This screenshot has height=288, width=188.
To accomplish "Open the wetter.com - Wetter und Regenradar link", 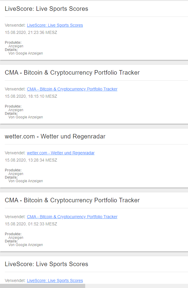I will coord(61,153).
